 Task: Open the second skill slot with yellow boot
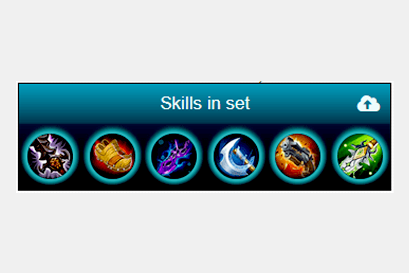coord(112,156)
